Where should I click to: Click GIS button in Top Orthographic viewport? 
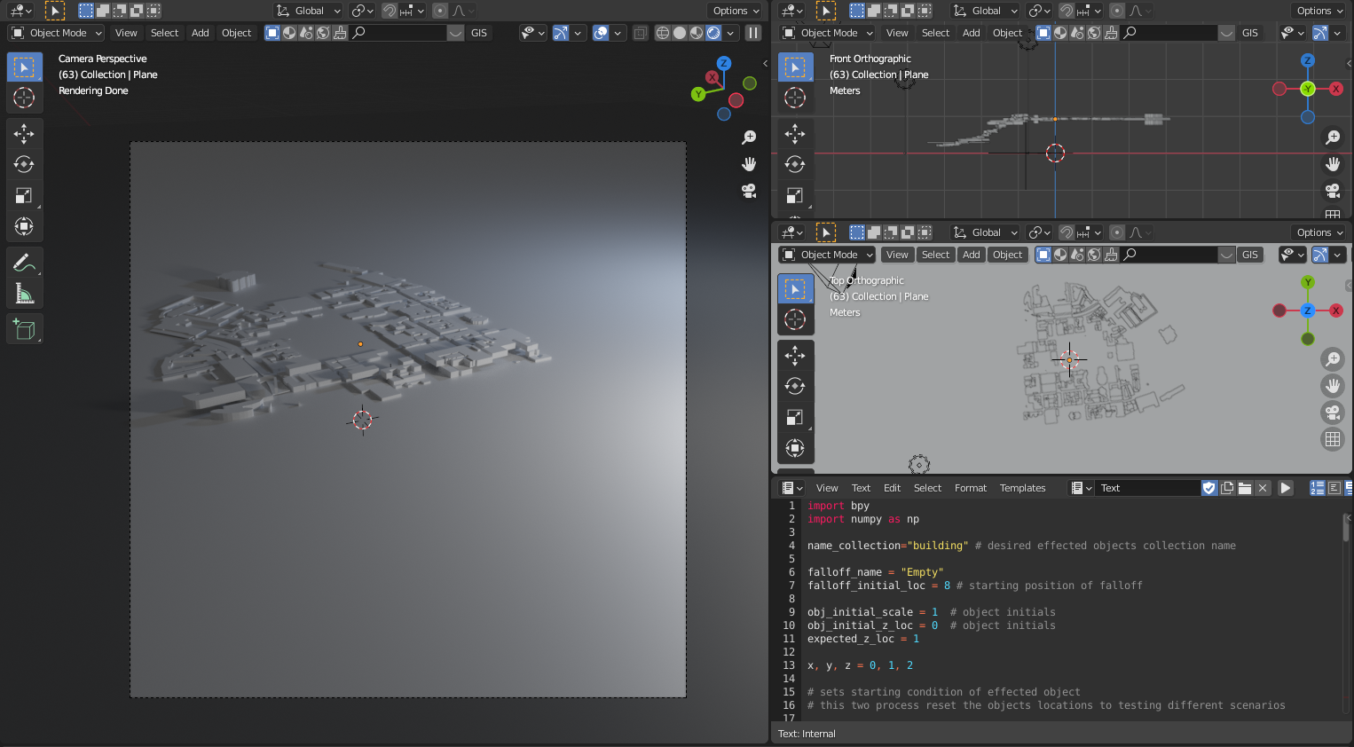[1250, 255]
